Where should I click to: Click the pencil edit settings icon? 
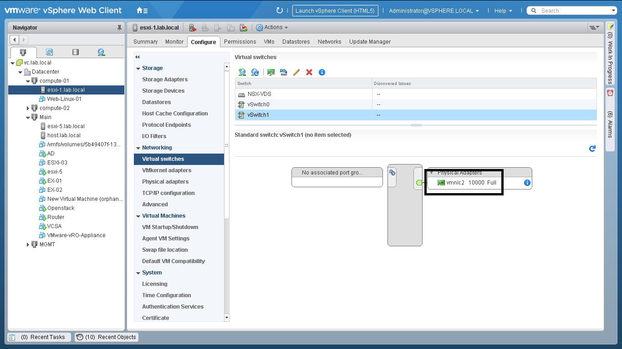click(x=296, y=72)
